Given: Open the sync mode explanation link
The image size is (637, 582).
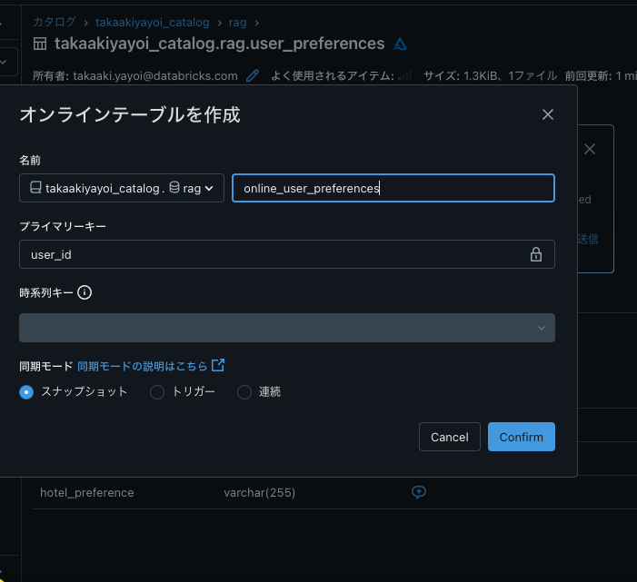Looking at the screenshot, I should 151,366.
